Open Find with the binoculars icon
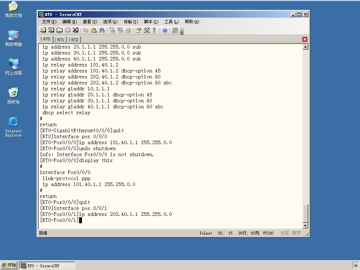Screen dimensions: 360x270 pyautogui.click(x=102, y=30)
